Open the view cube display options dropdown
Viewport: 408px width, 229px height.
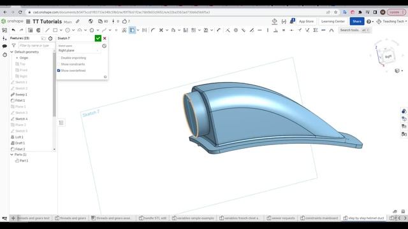[398, 71]
